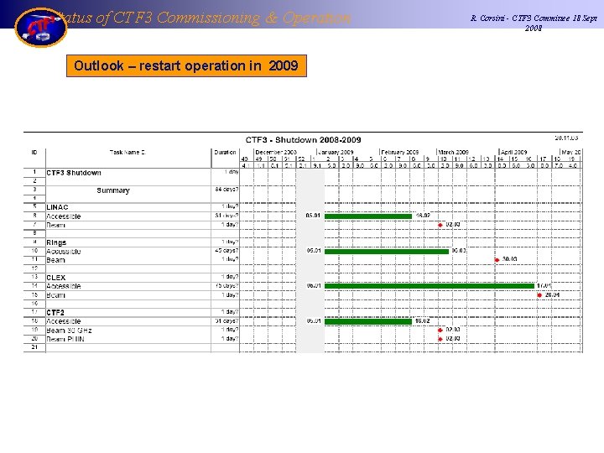Select the CLEX Accessible duration '75 days?' cell
The image size is (604, 453).
pyautogui.click(x=226, y=286)
